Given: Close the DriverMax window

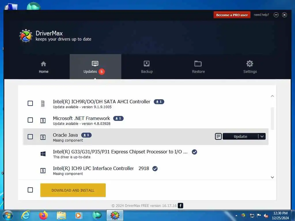Looking at the screenshot, I should click(284, 15).
